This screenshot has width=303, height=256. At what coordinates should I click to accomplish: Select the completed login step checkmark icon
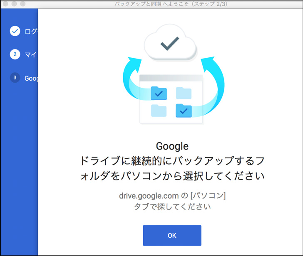click(15, 31)
